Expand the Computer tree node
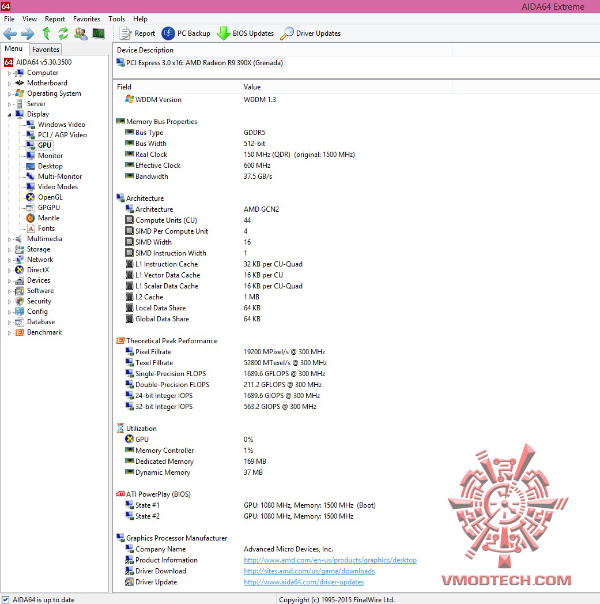 click(9, 73)
